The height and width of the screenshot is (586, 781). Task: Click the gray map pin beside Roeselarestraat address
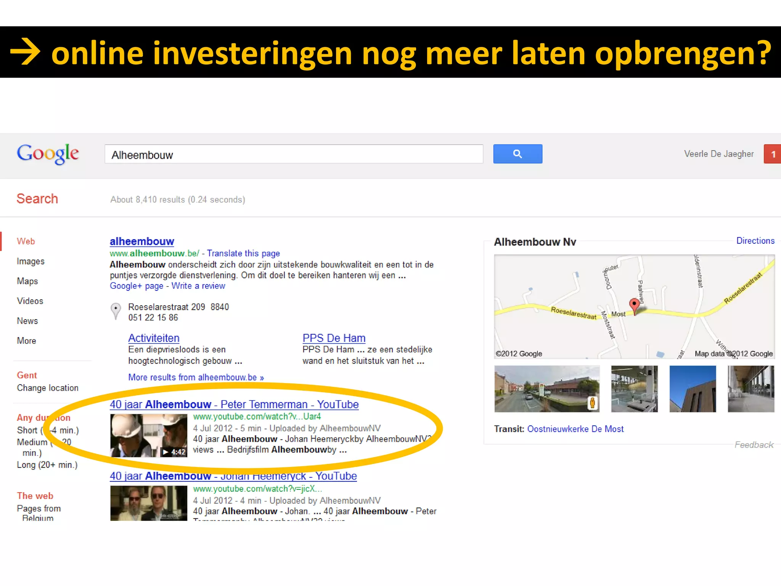click(116, 311)
